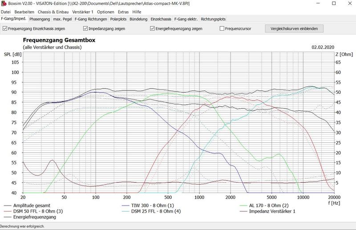Open the Bearbeiten menu
This screenshot has width=356, height=230.
tap(24, 12)
